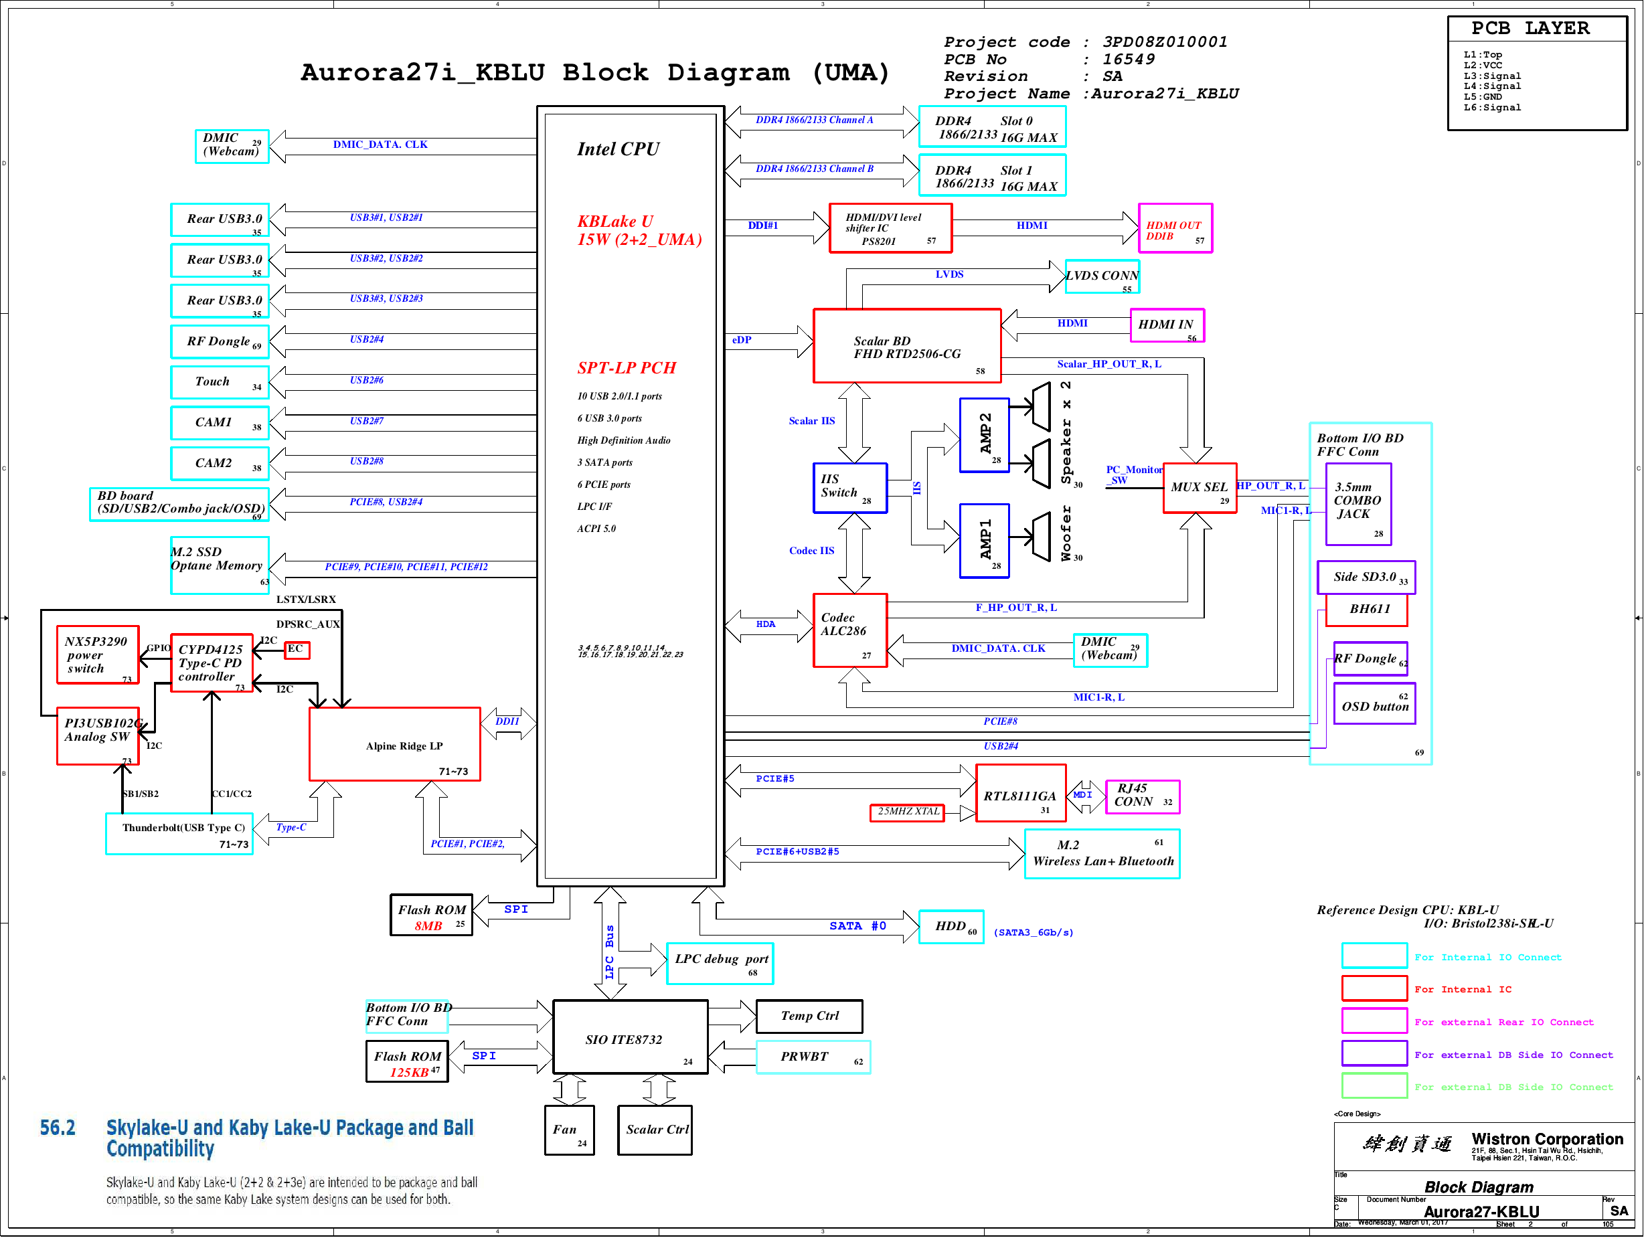Click the Wistron Corporation title block name
The image size is (1646, 1238).
coord(1547,1139)
